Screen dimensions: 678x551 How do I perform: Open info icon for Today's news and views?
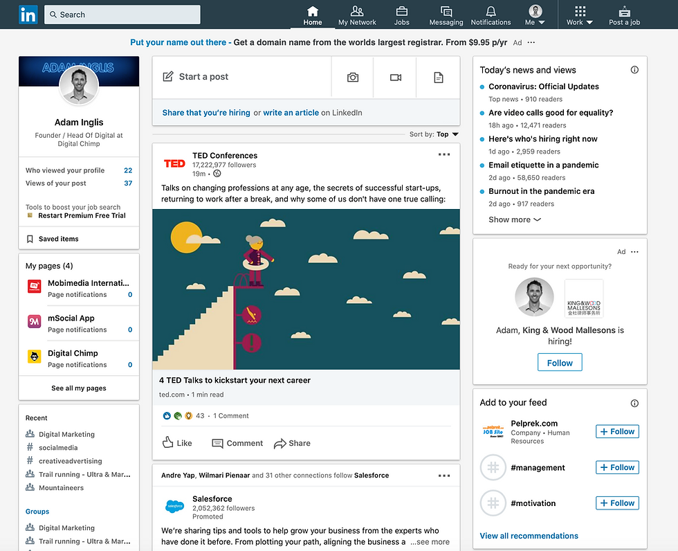tap(634, 70)
